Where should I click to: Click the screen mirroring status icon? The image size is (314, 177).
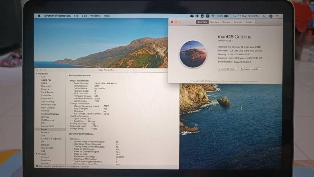pyautogui.click(x=192, y=16)
